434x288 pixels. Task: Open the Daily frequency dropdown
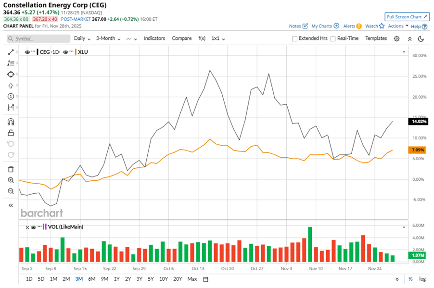[82, 38]
